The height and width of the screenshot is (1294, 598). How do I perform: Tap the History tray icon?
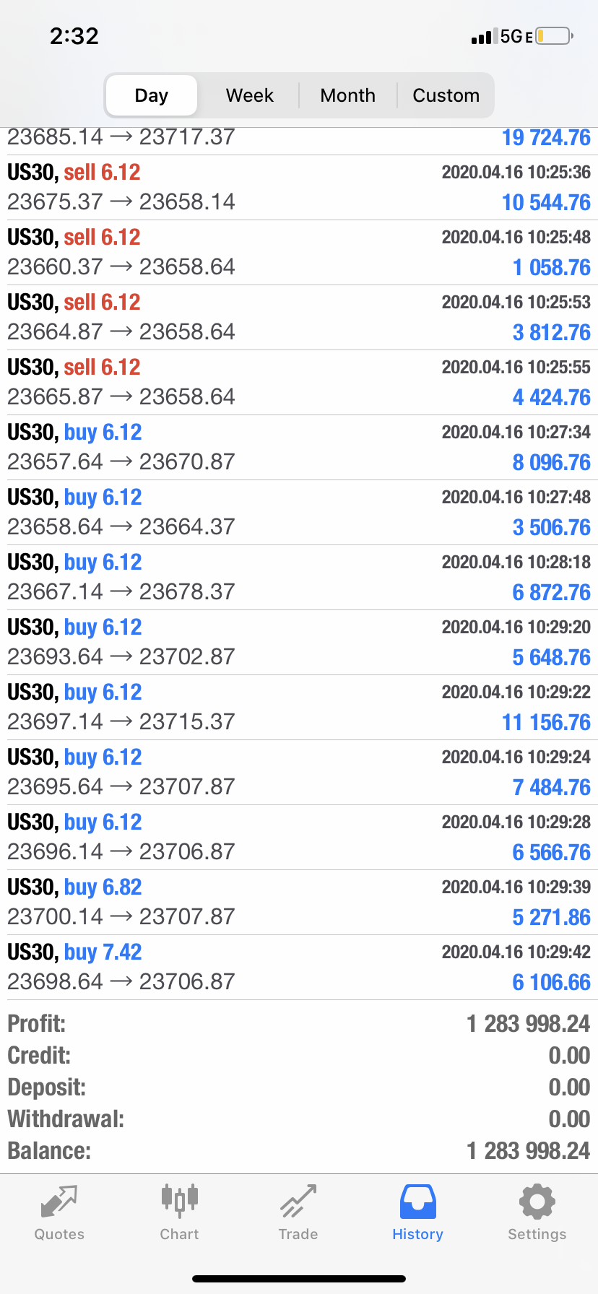point(417,1202)
